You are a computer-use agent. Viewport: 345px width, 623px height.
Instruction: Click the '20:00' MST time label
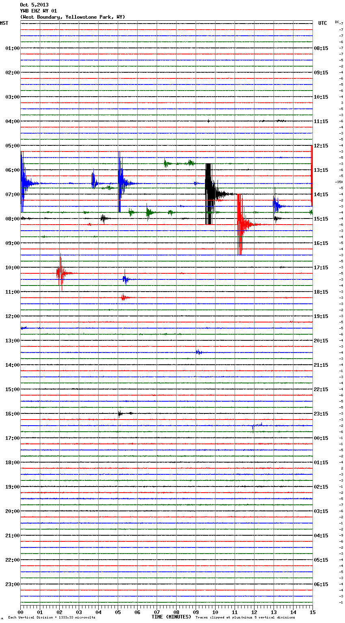(13, 511)
